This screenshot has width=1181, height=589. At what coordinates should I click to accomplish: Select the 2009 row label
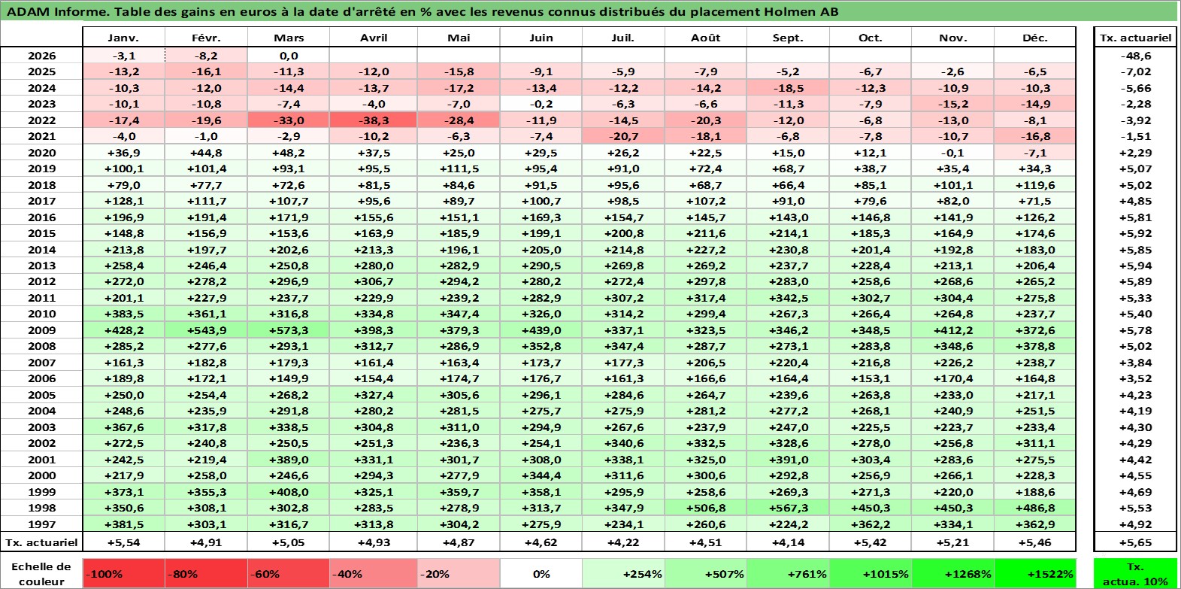[41, 330]
